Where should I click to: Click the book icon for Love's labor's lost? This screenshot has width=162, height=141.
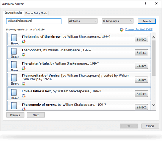click(x=14, y=92)
